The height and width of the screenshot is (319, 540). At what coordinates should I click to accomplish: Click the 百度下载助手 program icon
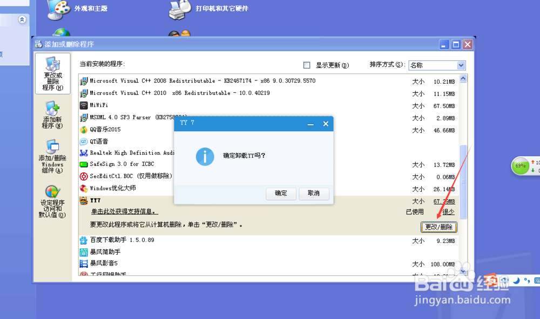click(84, 240)
